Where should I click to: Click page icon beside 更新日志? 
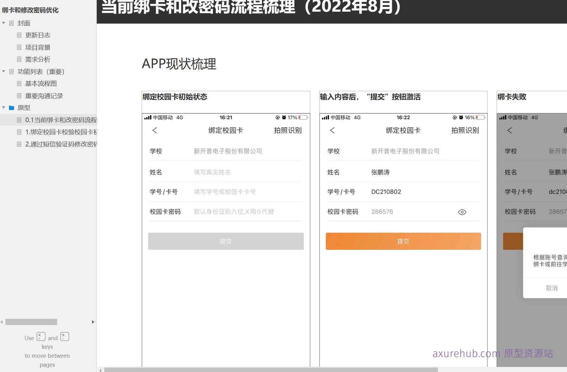coord(19,35)
